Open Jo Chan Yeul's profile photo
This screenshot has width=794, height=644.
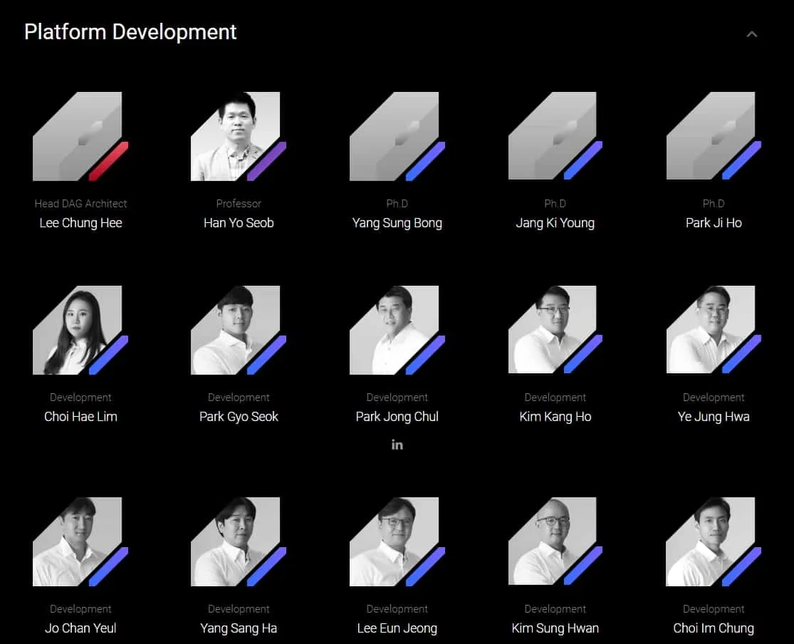[x=80, y=541]
